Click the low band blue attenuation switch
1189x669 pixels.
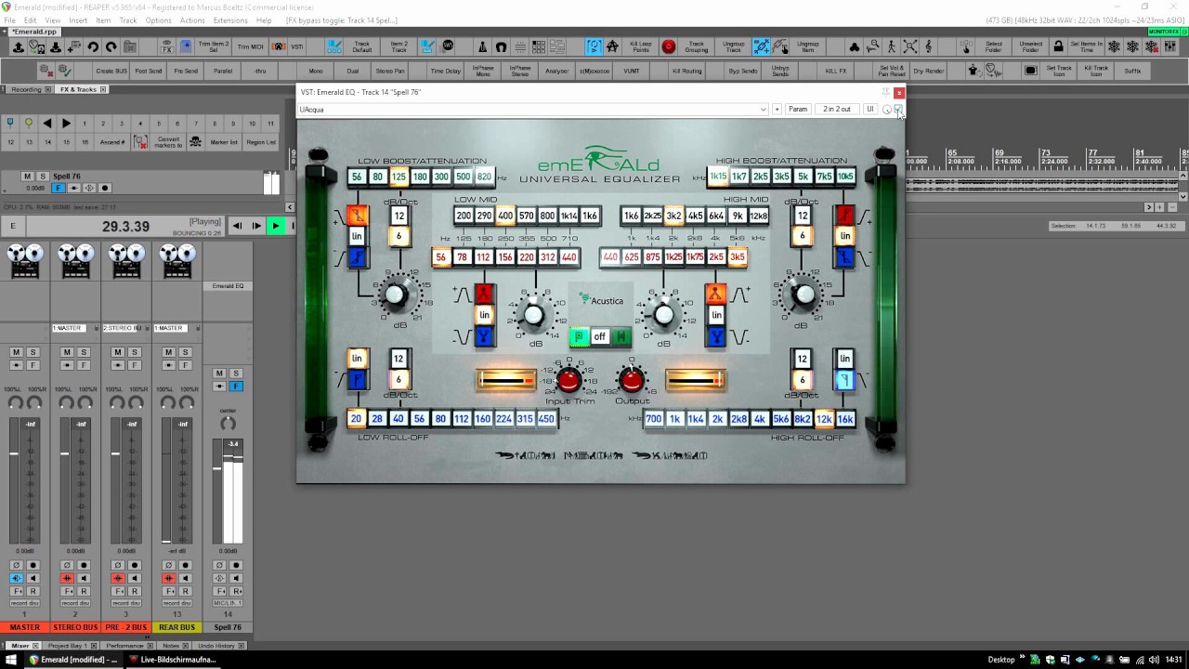[357, 257]
